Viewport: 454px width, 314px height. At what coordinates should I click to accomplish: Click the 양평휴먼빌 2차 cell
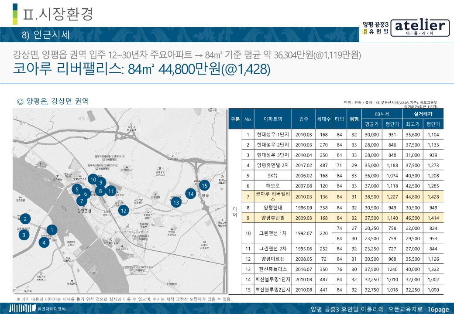[273, 165]
